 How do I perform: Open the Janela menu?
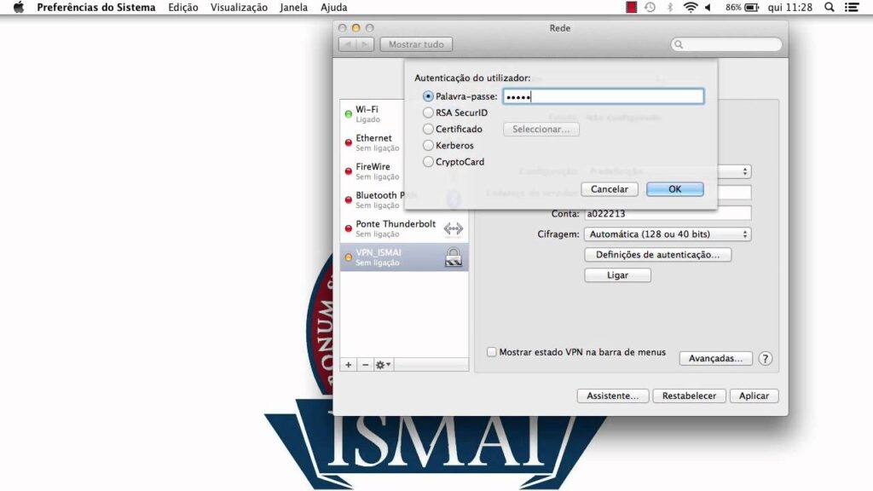click(x=294, y=7)
